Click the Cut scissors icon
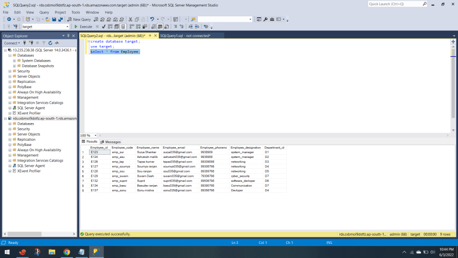The height and width of the screenshot is (258, 458). pyautogui.click(x=131, y=19)
